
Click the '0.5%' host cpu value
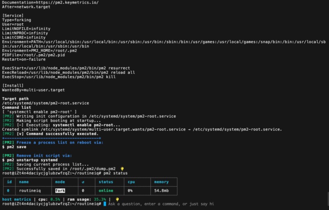click(x=55, y=199)
